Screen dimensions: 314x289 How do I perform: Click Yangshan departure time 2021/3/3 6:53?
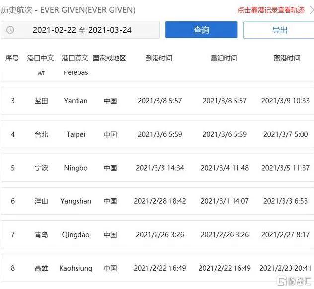[x=285, y=201]
